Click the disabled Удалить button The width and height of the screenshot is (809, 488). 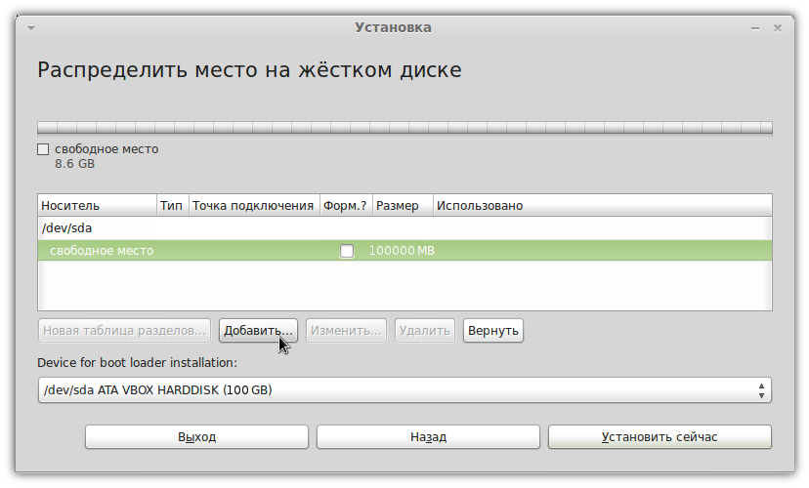click(425, 330)
